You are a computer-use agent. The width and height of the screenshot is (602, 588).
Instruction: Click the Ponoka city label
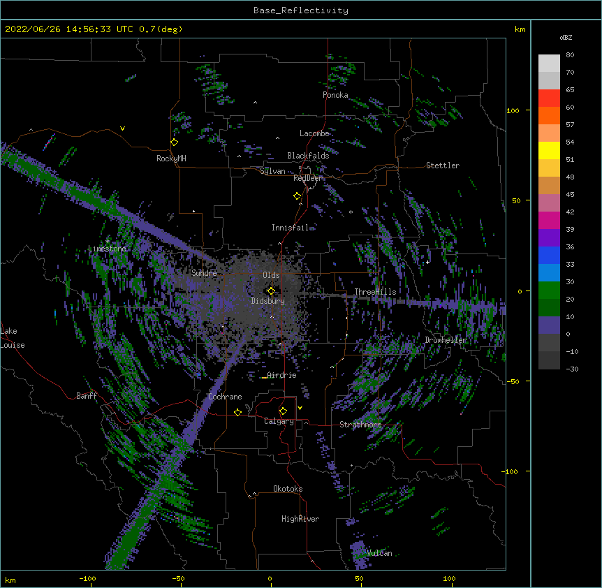pyautogui.click(x=335, y=95)
